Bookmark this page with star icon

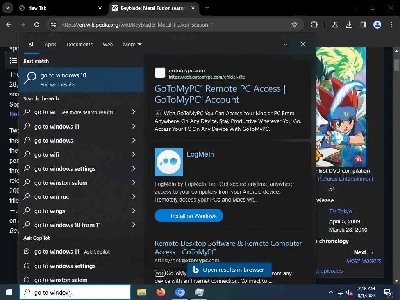click(295, 25)
